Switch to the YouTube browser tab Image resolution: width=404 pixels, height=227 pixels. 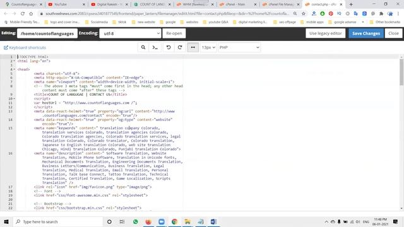[66, 4]
